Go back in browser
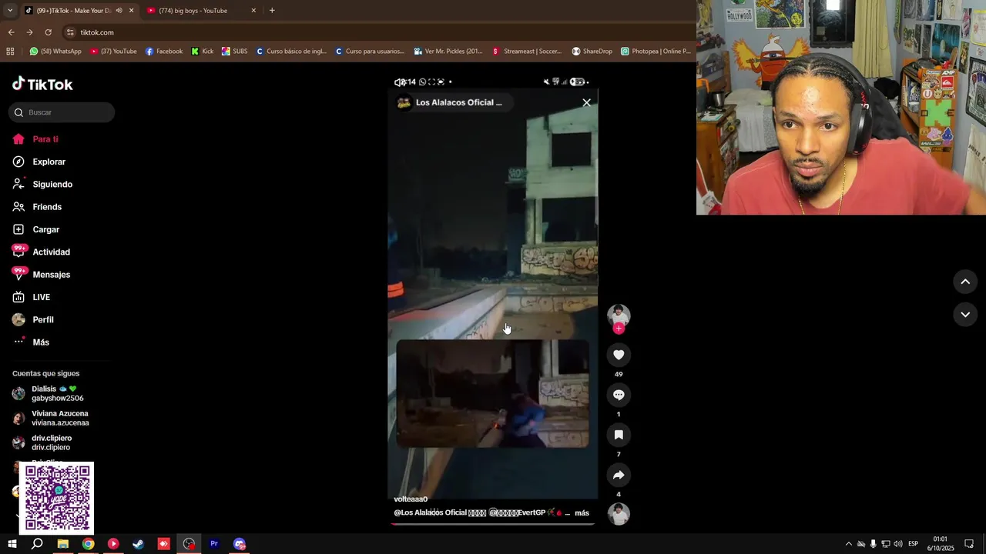 tap(11, 32)
